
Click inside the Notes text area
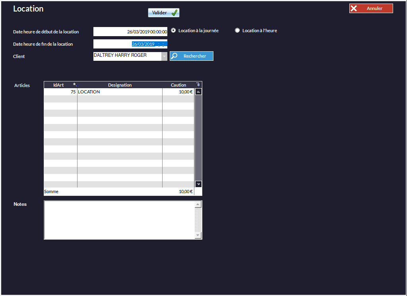119,220
